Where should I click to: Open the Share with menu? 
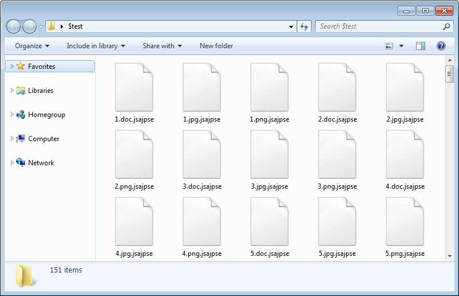click(162, 46)
